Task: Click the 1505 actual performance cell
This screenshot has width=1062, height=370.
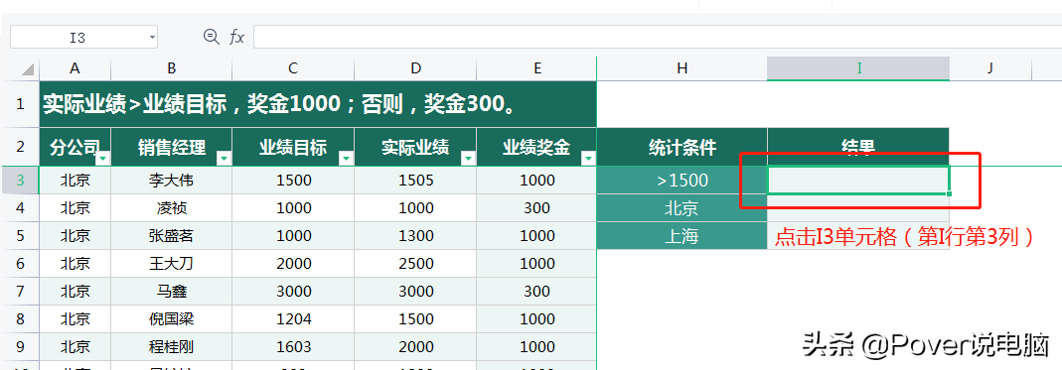Action: pyautogui.click(x=415, y=181)
